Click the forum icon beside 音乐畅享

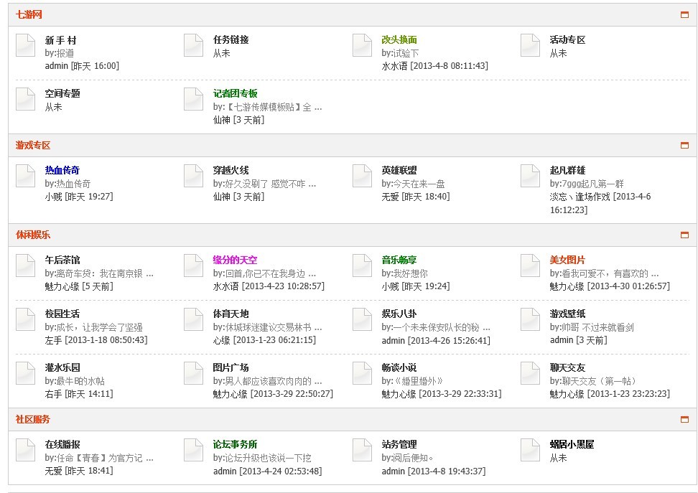(x=363, y=266)
